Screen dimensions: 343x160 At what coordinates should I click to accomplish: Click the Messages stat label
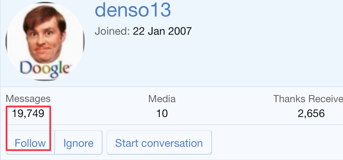tap(28, 99)
